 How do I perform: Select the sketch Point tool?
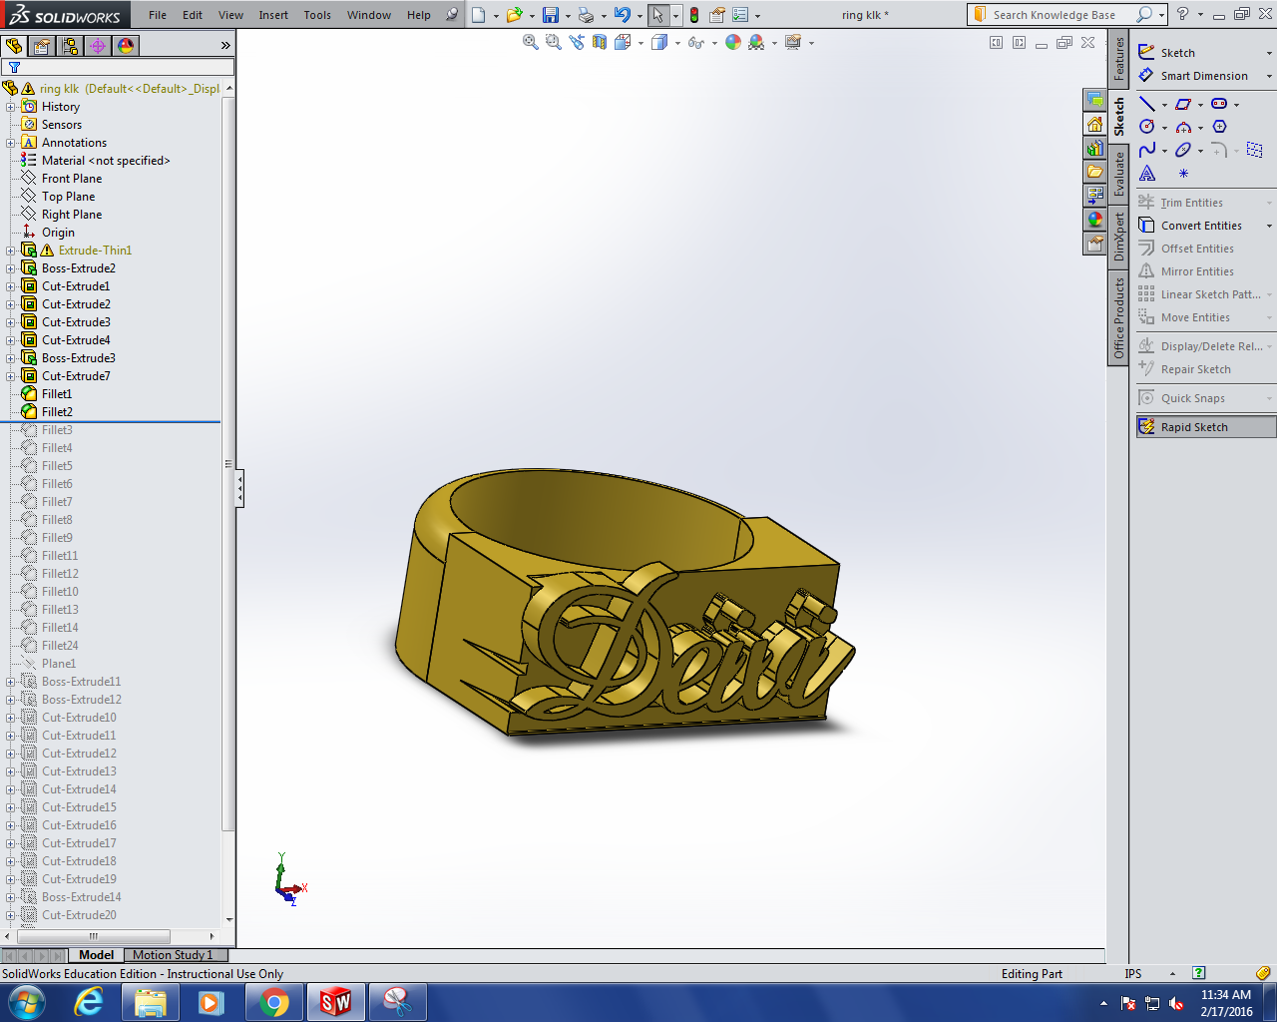click(x=1184, y=174)
